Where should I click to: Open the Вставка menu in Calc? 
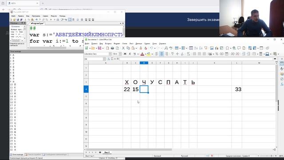[x=108, y=44]
